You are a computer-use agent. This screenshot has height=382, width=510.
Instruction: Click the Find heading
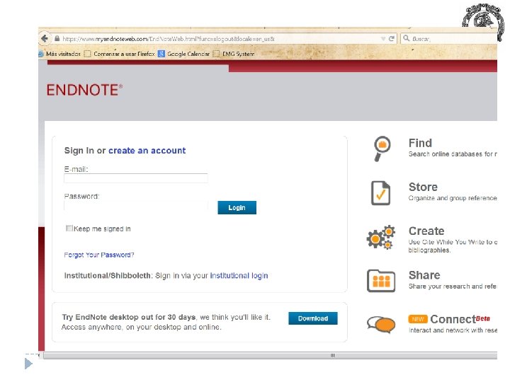pos(420,143)
